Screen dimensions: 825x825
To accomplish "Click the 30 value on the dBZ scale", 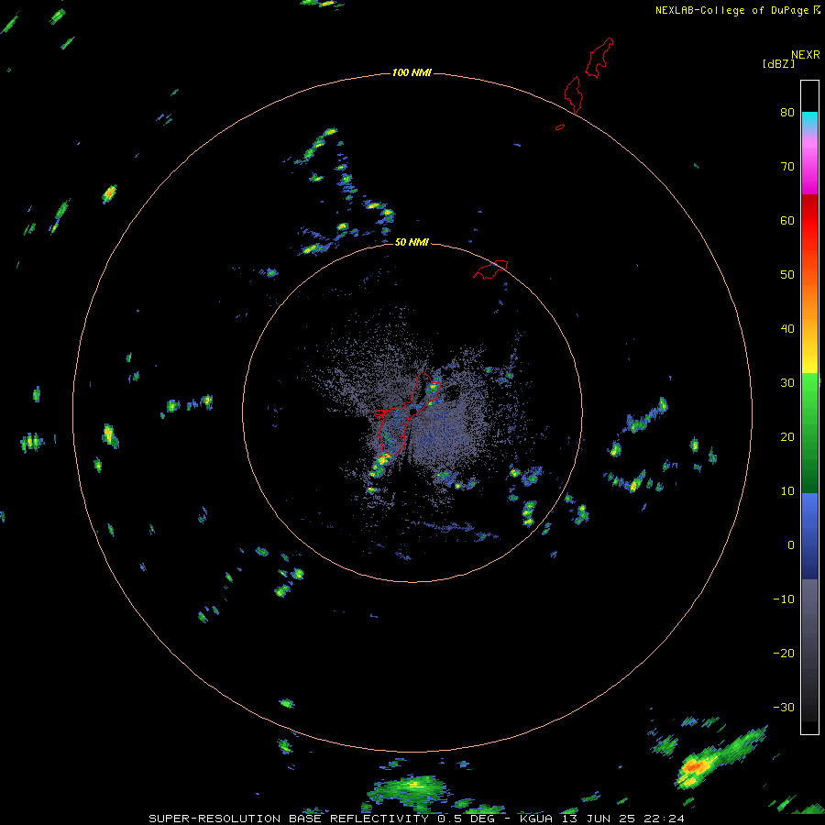I will pyautogui.click(x=787, y=383).
